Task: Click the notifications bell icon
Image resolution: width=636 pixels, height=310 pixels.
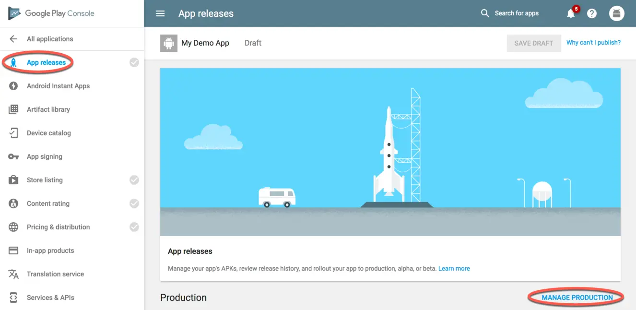Action: [570, 14]
